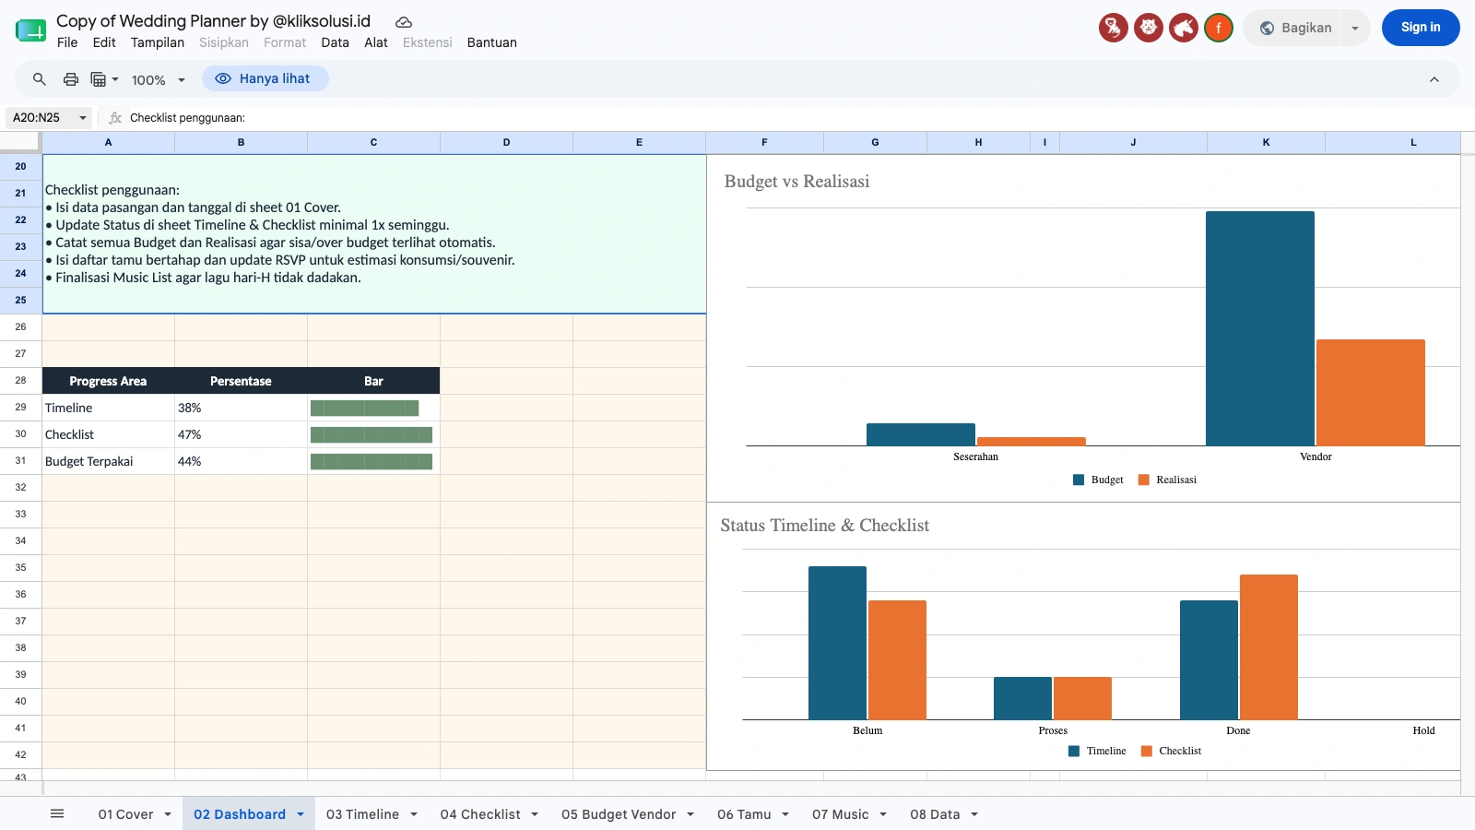Switch to the 05 Budget Vendor sheet

[x=619, y=814]
